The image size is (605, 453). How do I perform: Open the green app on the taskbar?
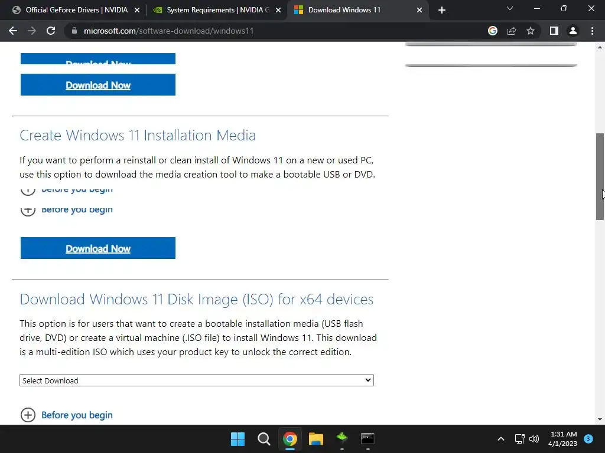tap(342, 438)
